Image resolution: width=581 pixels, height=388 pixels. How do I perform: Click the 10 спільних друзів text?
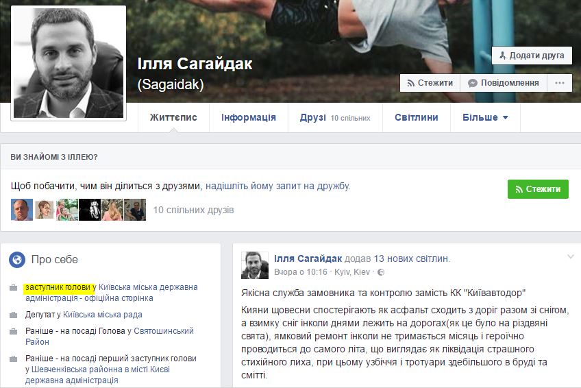click(193, 210)
